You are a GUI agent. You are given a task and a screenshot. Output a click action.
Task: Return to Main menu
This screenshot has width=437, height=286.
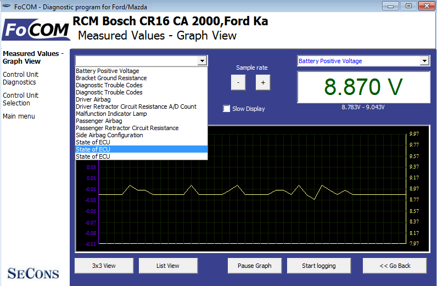(19, 116)
